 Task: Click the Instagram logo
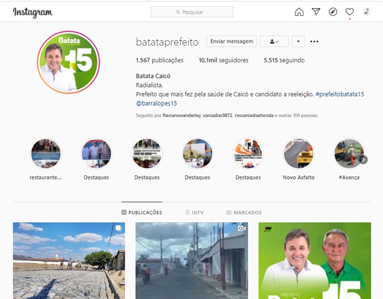pyautogui.click(x=32, y=13)
